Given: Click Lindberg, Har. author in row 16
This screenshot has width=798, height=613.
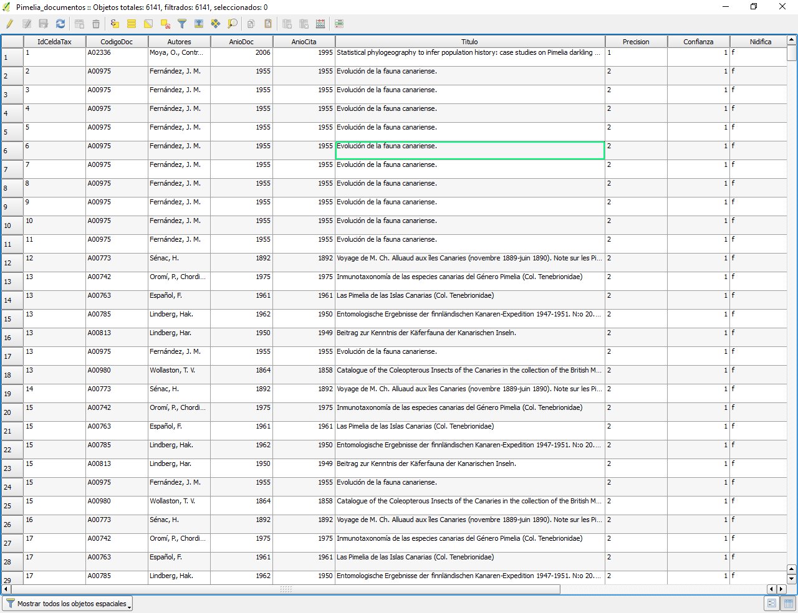Looking at the screenshot, I should [x=179, y=338].
